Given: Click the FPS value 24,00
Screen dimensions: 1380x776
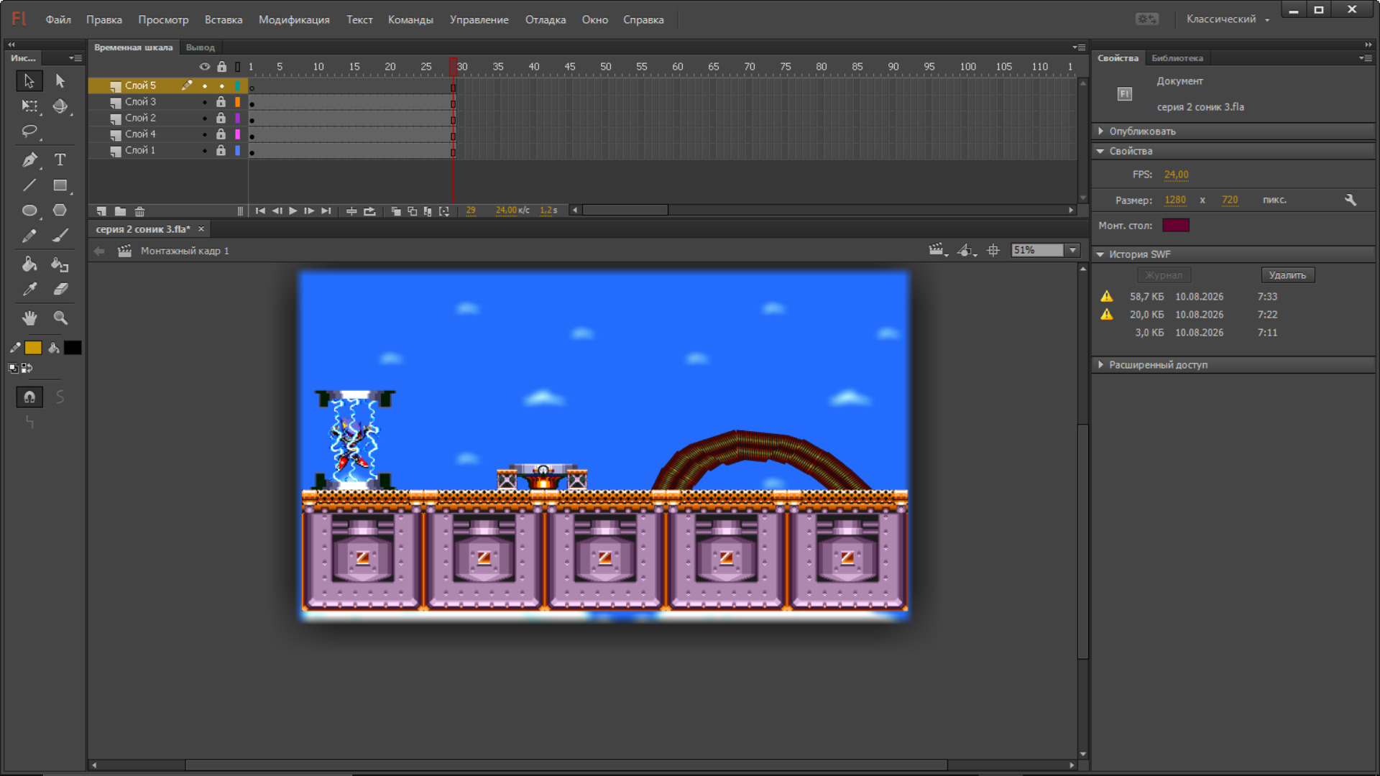Looking at the screenshot, I should 1177,175.
